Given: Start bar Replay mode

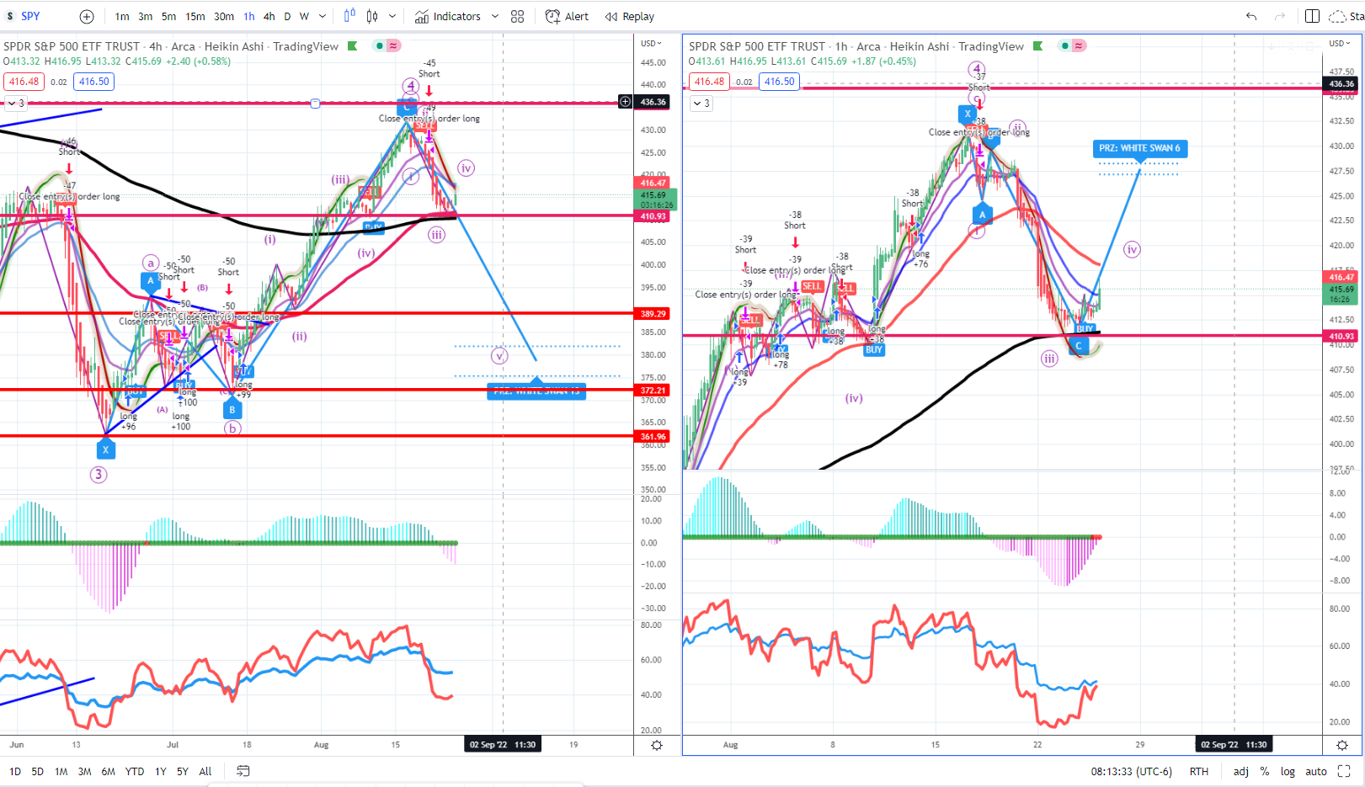Looking at the screenshot, I should point(630,16).
